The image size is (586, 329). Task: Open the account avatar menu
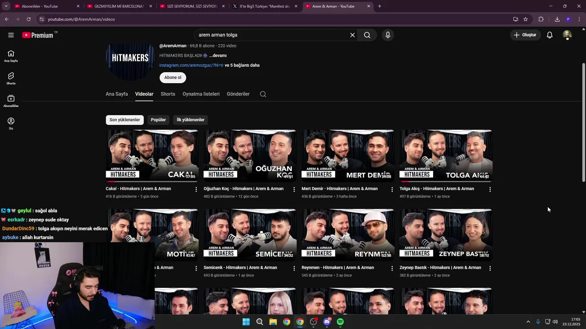coord(567,35)
